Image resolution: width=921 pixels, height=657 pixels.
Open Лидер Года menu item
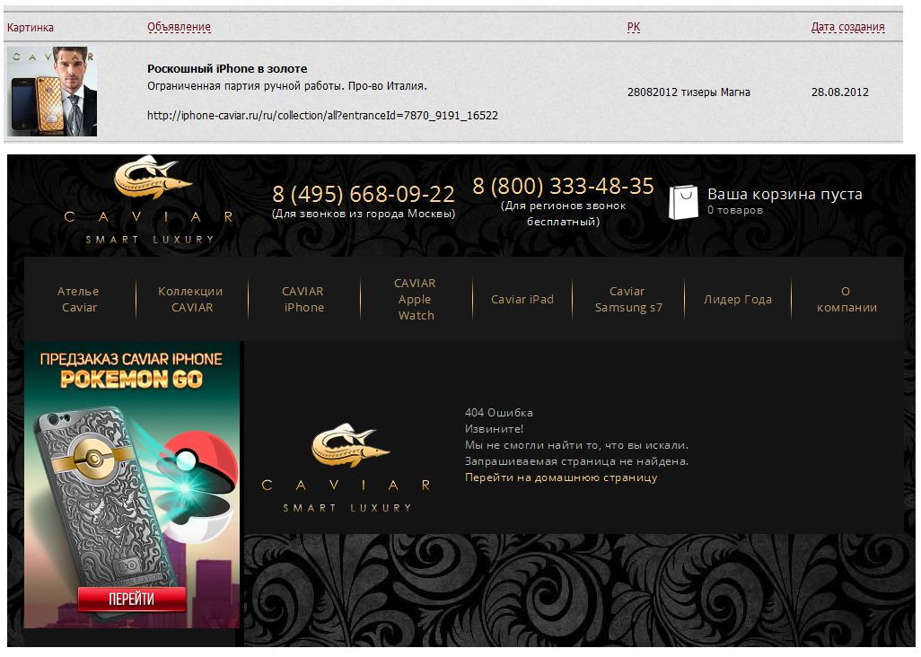[x=738, y=299]
